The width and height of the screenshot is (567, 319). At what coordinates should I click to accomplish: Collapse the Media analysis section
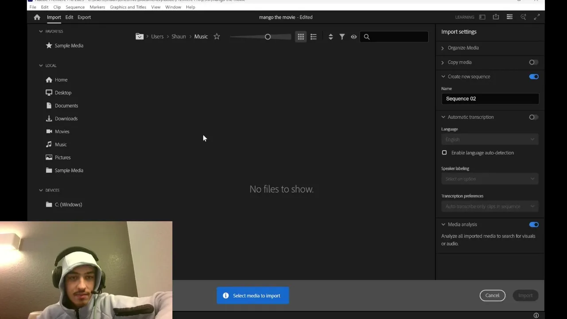point(443,225)
